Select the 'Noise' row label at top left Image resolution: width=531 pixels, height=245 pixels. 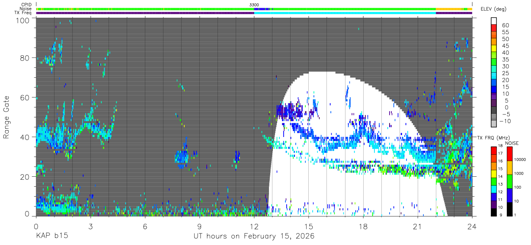click(x=26, y=9)
